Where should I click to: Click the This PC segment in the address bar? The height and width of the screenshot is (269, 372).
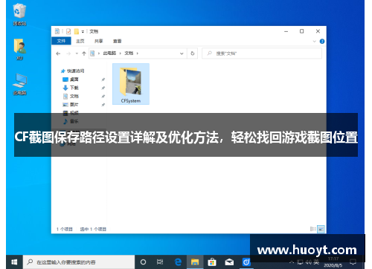coord(109,54)
